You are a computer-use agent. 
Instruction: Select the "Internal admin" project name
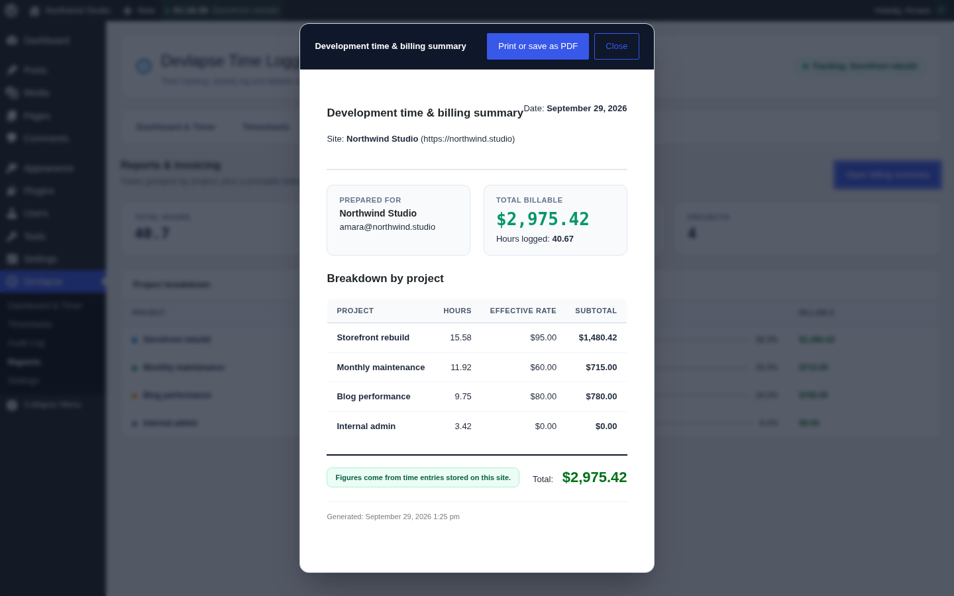point(366,426)
